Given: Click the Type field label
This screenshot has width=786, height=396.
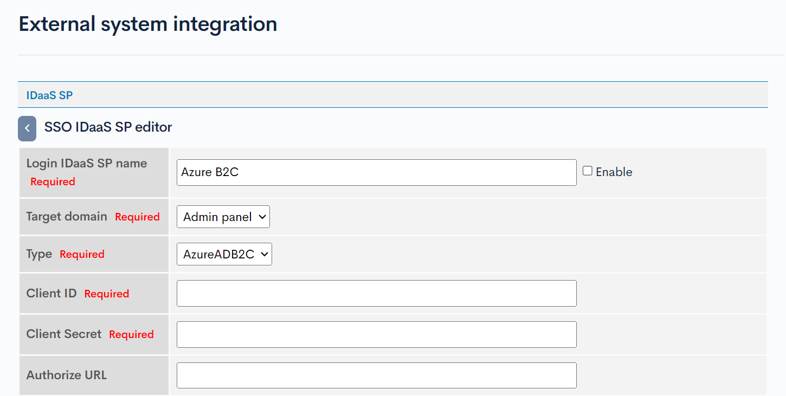Looking at the screenshot, I should click(38, 254).
